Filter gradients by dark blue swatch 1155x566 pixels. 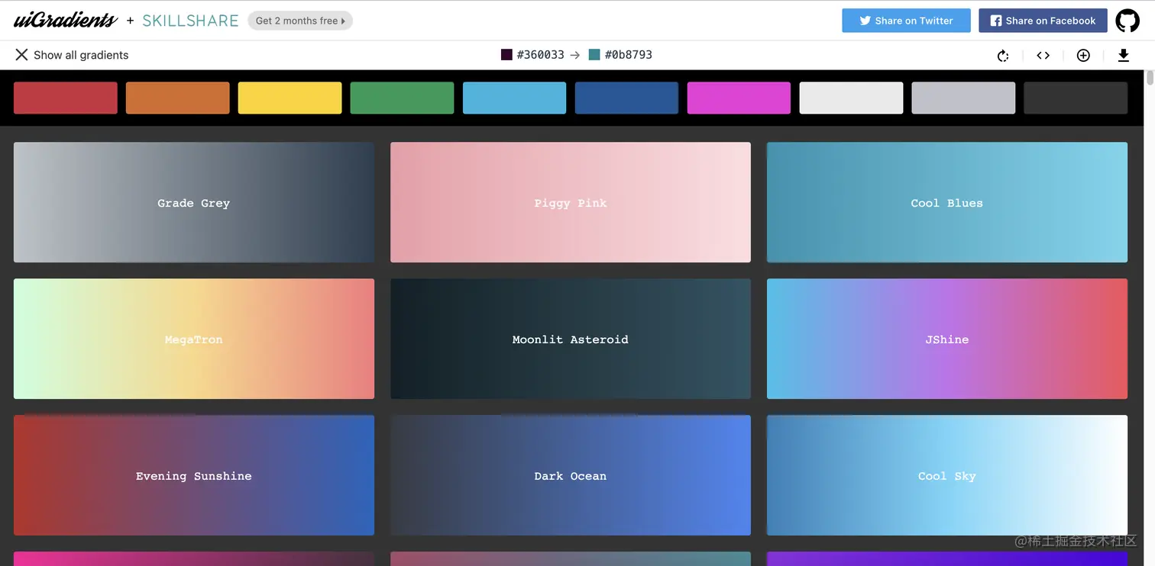pyautogui.click(x=627, y=98)
